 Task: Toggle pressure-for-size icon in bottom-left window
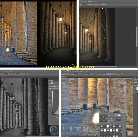click(28, 74)
